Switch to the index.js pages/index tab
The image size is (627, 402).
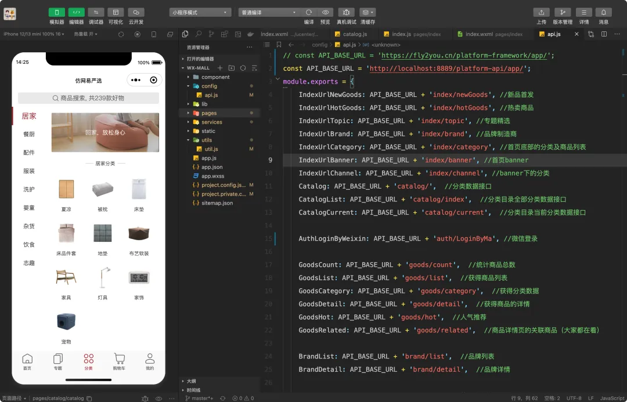(416, 34)
